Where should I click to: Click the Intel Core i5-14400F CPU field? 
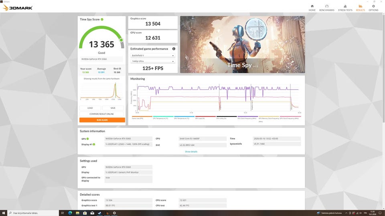[x=203, y=139]
